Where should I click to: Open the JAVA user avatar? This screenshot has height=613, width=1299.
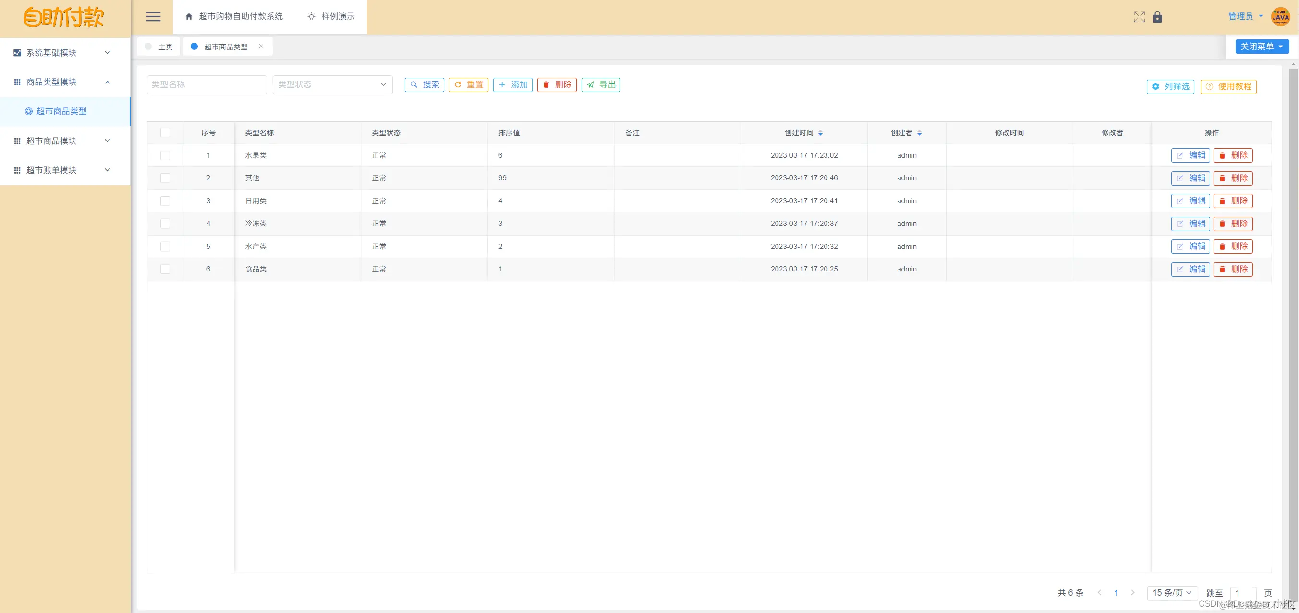[x=1280, y=17]
